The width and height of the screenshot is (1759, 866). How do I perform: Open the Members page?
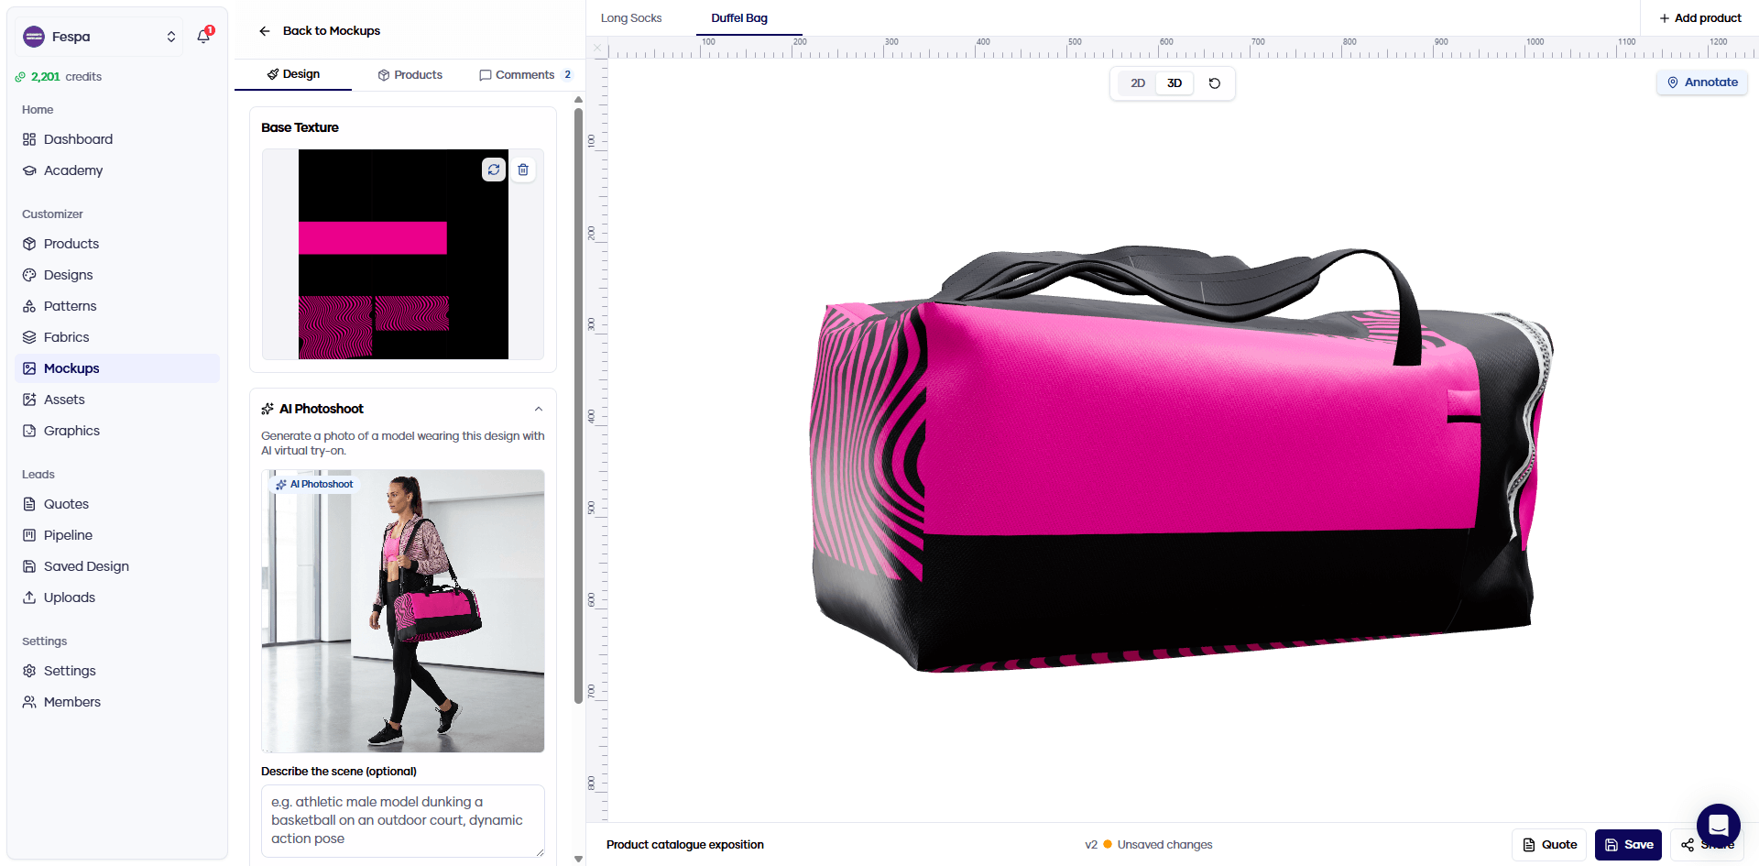pos(117,702)
